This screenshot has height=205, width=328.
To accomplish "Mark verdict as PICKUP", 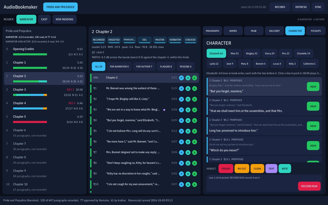I will point(226,169).
